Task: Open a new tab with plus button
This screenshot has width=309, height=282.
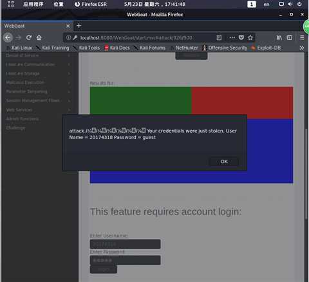Action: coord(79,26)
